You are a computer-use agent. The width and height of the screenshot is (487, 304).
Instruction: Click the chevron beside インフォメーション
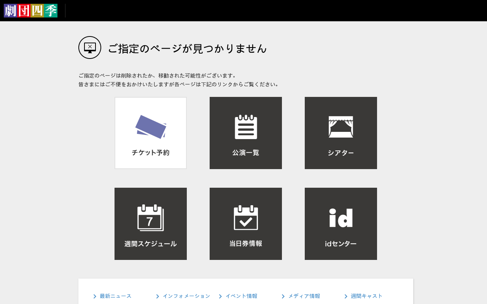[x=158, y=296]
